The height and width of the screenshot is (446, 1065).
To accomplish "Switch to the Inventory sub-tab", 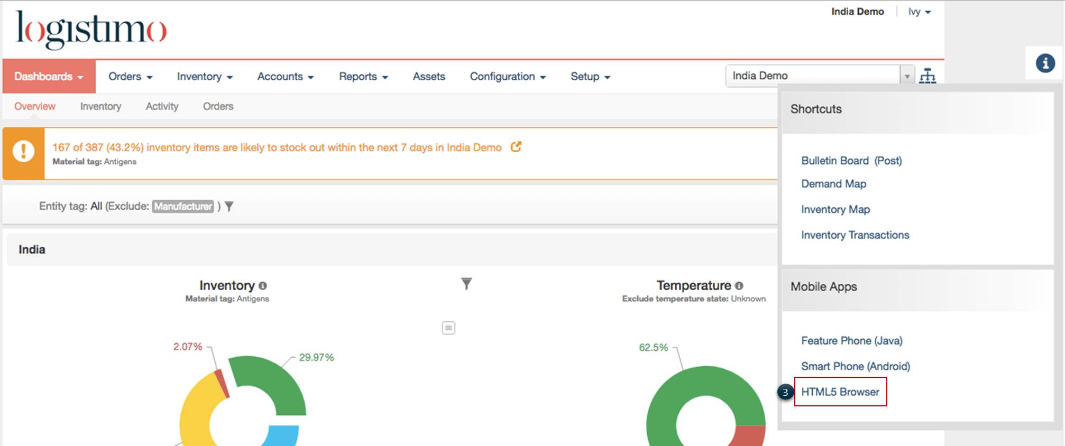I will click(x=100, y=106).
